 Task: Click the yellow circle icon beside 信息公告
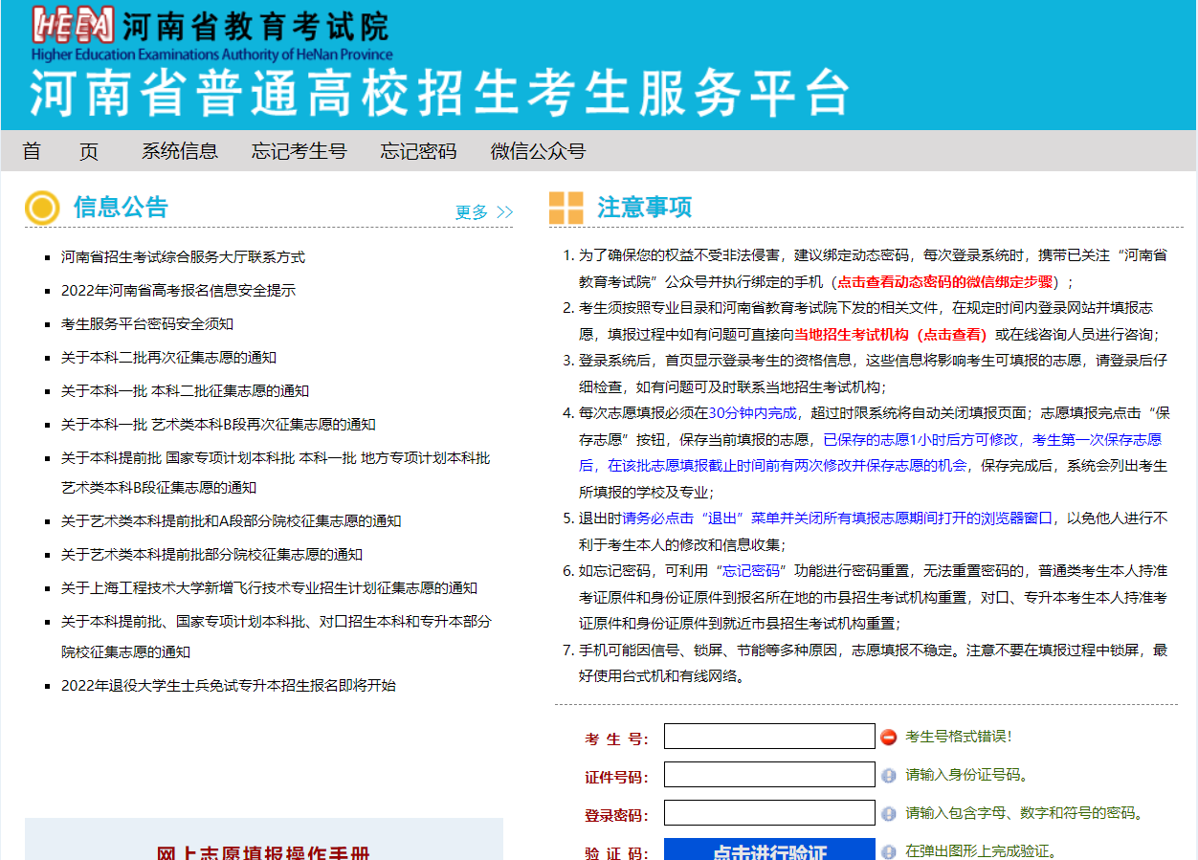(42, 208)
